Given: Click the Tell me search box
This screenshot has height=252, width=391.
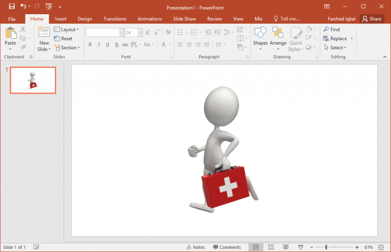Looking at the screenshot, I should point(287,19).
